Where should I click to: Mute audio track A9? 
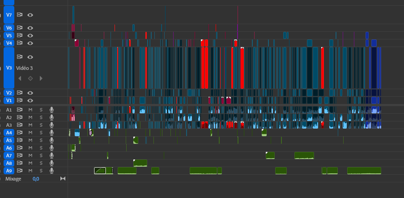point(30,171)
